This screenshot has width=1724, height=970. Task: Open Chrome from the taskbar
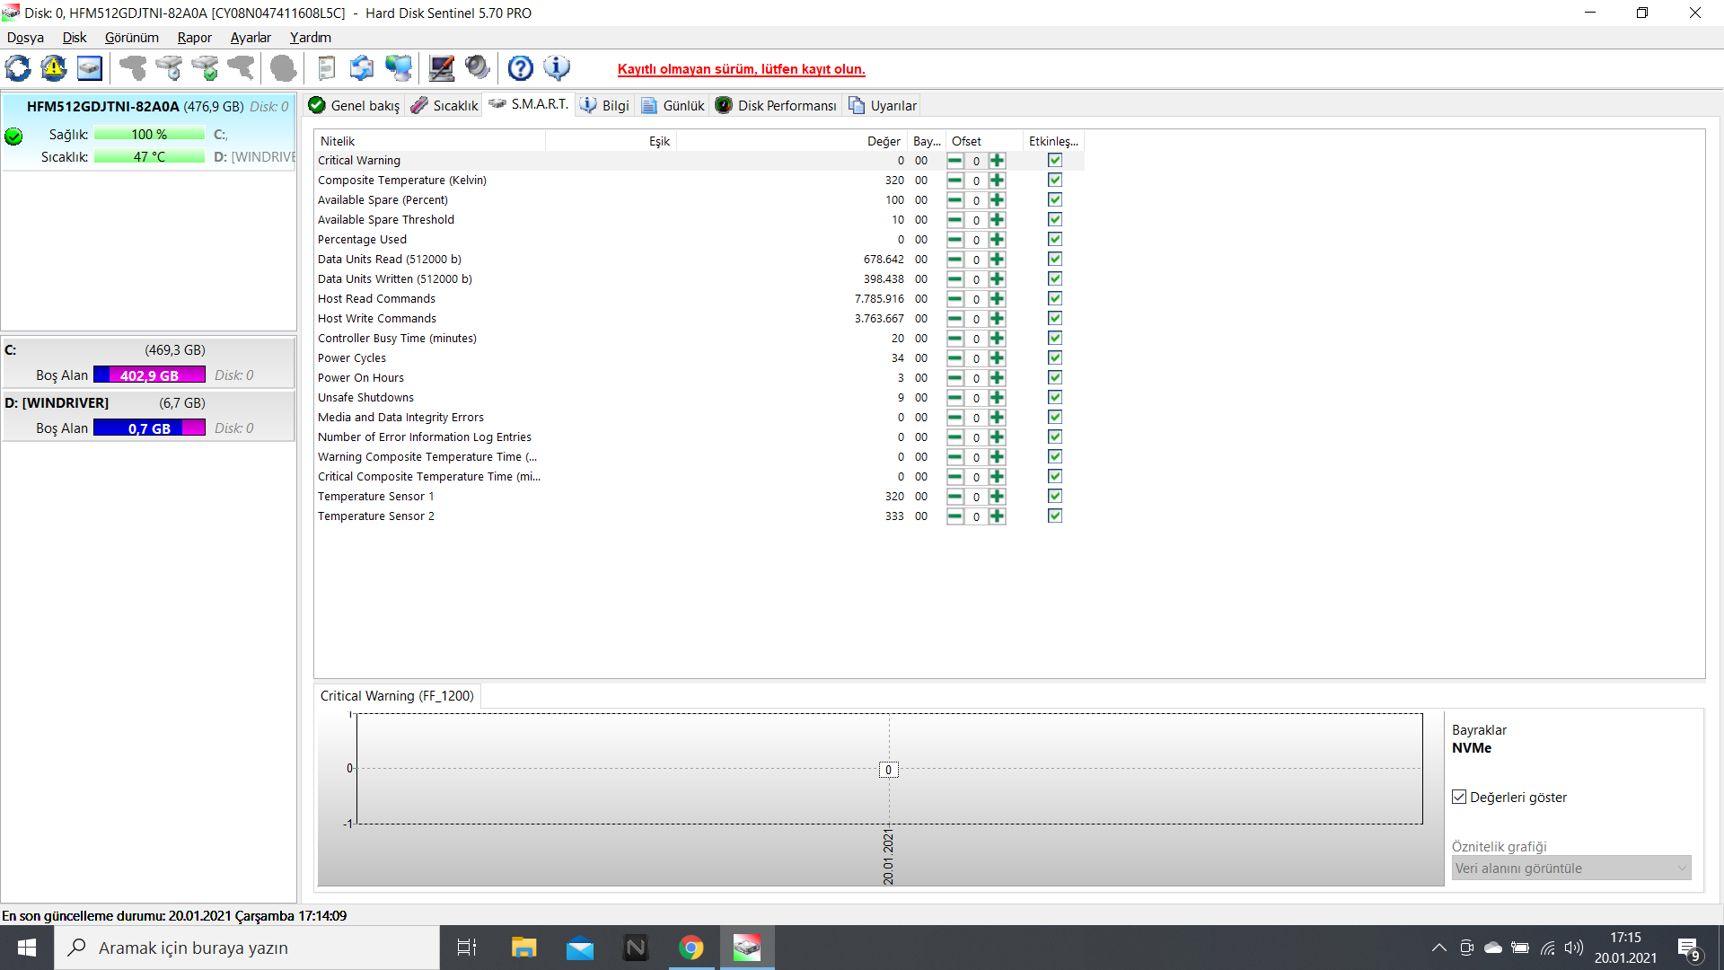690,948
